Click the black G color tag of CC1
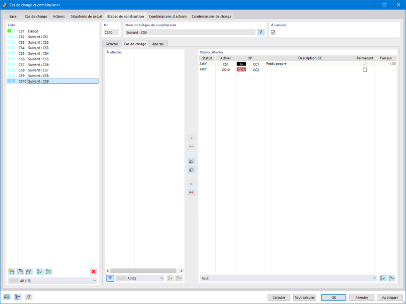The width and height of the screenshot is (406, 304). click(x=241, y=64)
